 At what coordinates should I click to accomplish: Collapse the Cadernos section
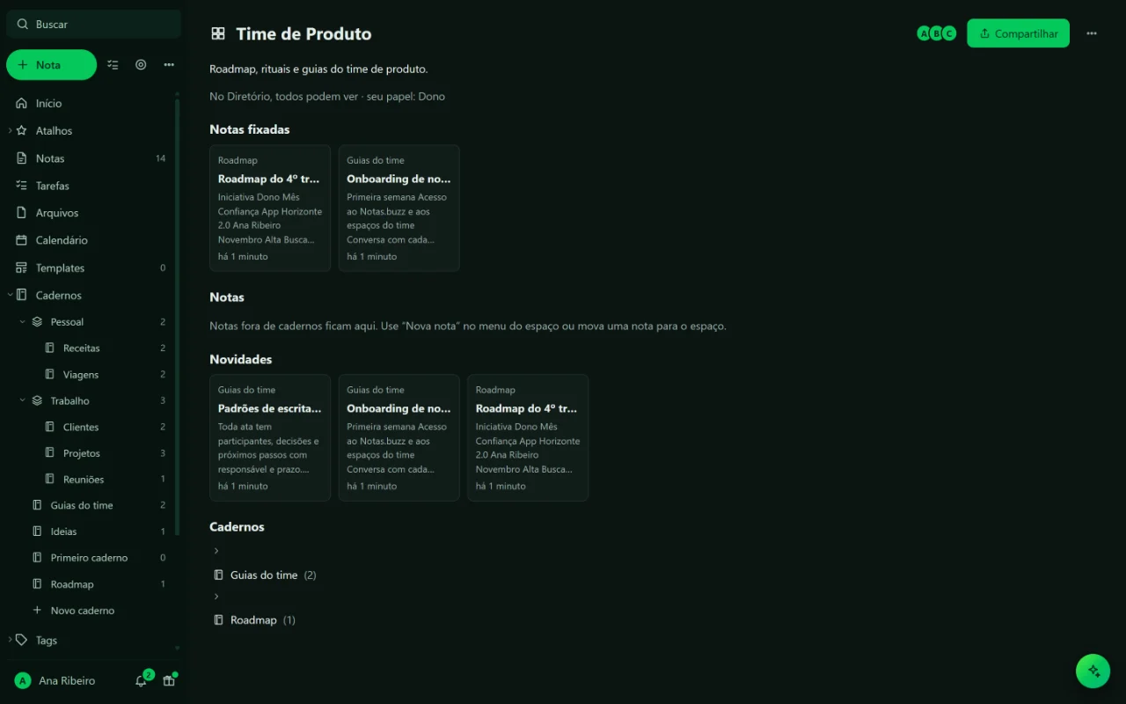[x=10, y=296]
